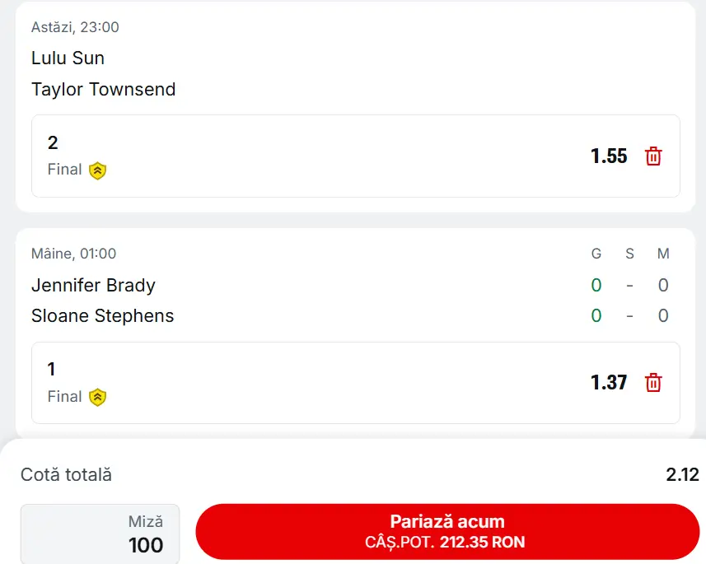
Task: Click the yellow boost badge next to Final on first bet
Action: coord(98,170)
